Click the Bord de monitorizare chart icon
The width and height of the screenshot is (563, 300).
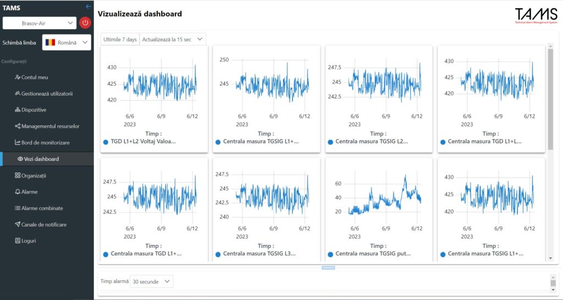[18, 142]
